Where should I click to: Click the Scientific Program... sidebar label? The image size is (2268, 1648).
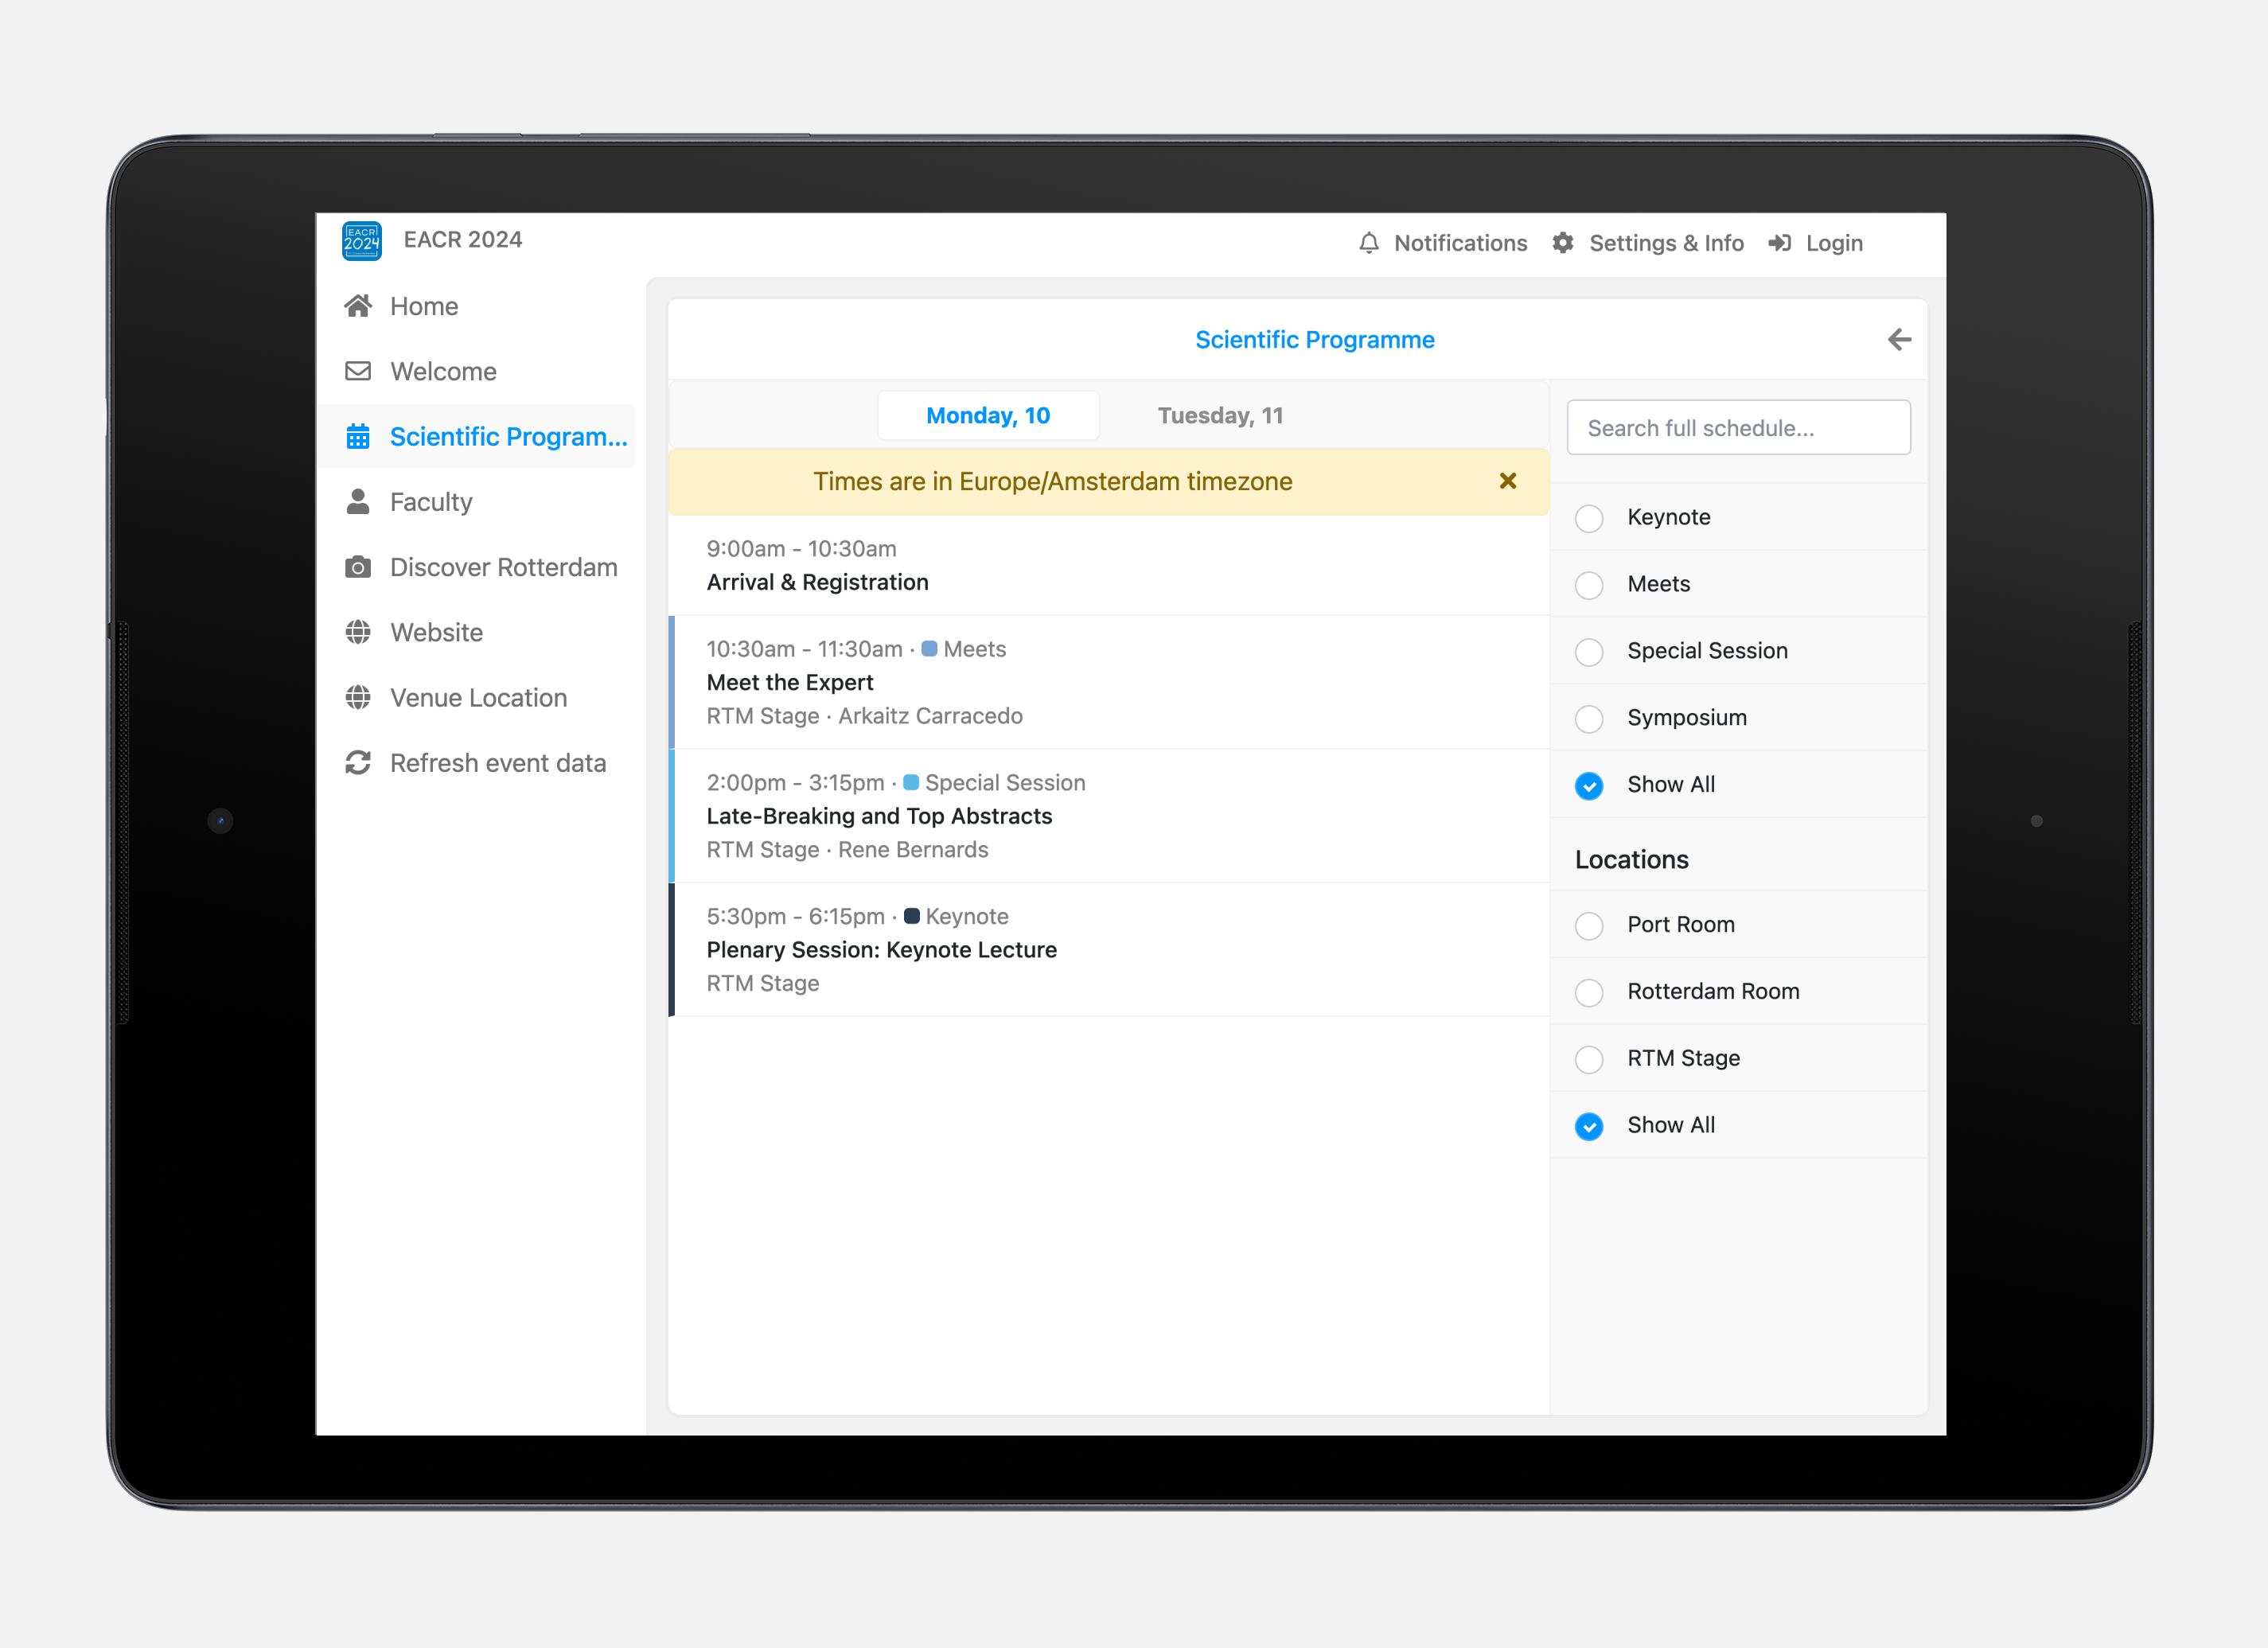tap(509, 437)
